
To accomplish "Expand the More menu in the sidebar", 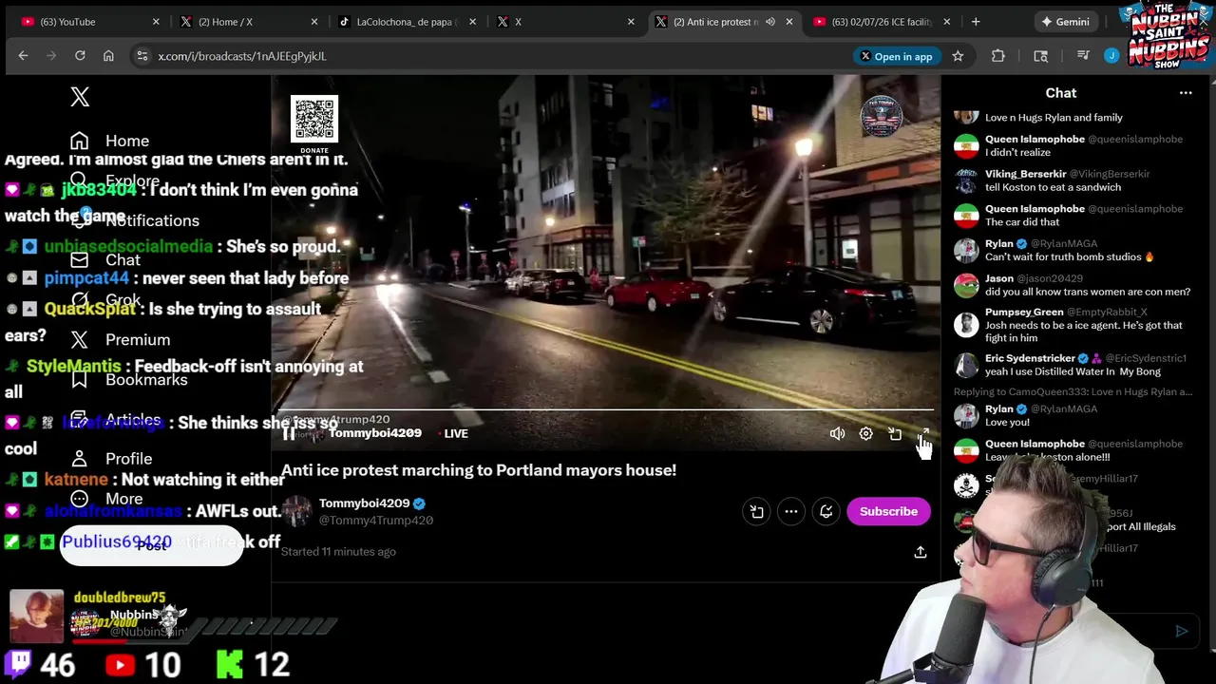I will 106,499.
